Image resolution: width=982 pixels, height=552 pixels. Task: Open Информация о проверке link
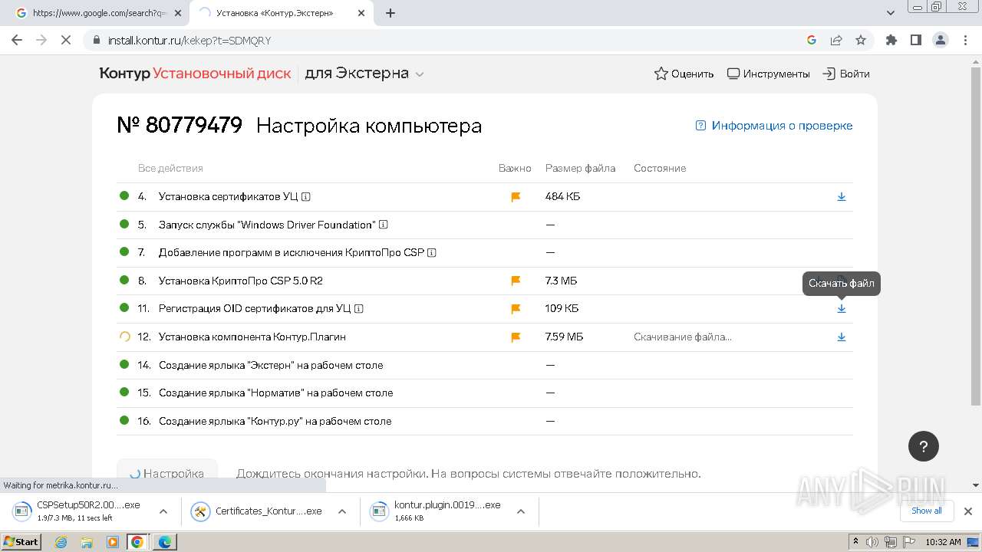click(x=773, y=126)
